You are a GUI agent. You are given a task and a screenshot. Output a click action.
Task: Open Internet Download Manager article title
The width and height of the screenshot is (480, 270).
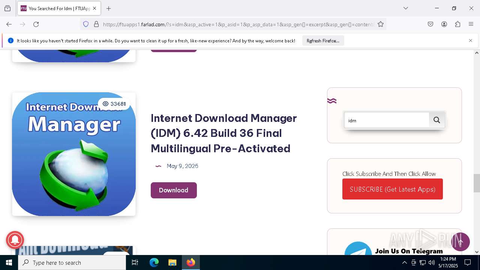(x=224, y=133)
